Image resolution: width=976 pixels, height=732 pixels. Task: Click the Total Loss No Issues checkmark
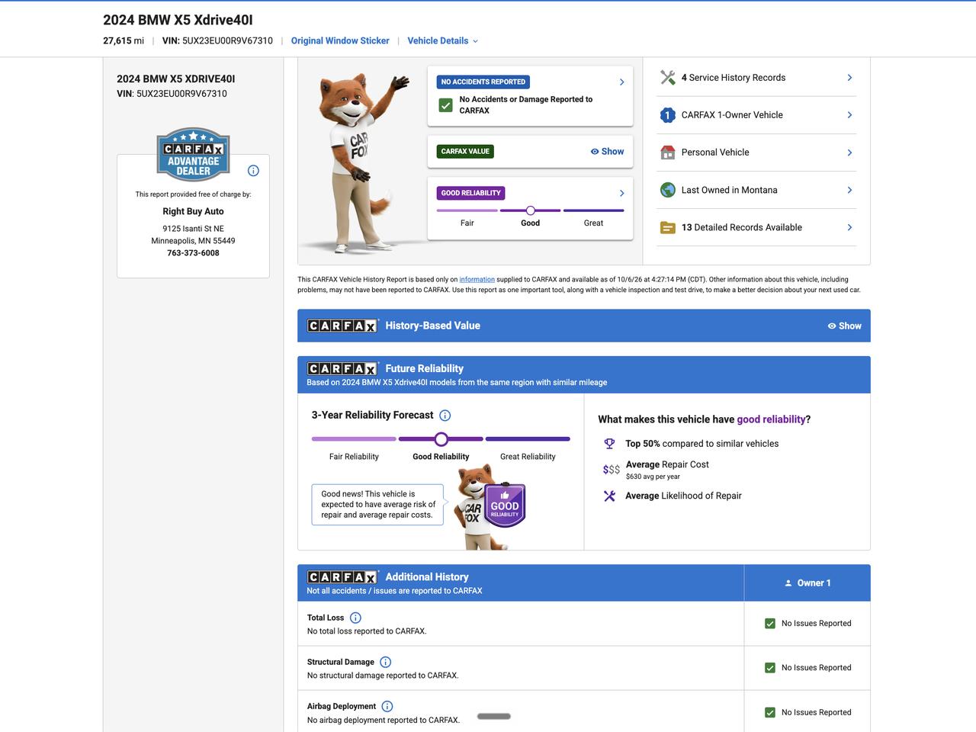point(770,624)
